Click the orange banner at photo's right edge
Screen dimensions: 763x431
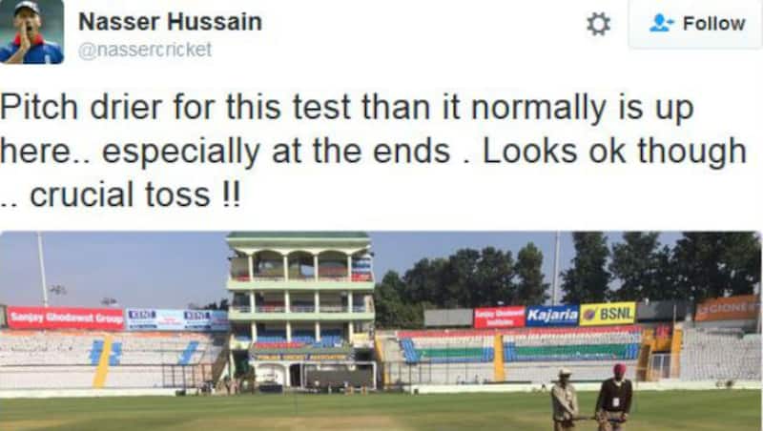coord(727,307)
